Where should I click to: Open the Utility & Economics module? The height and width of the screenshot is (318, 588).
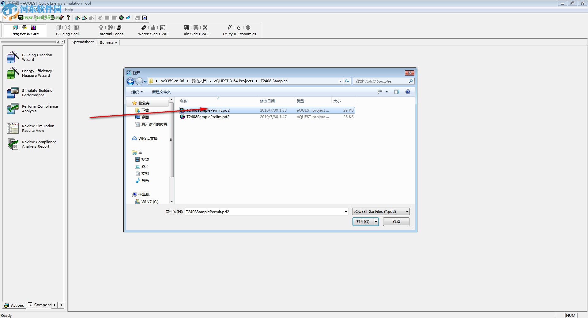tap(239, 31)
